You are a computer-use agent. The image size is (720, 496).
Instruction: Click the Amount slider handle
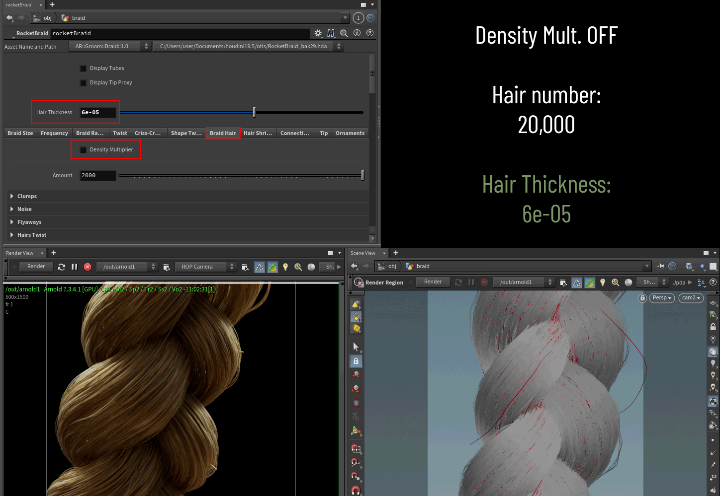(x=362, y=175)
